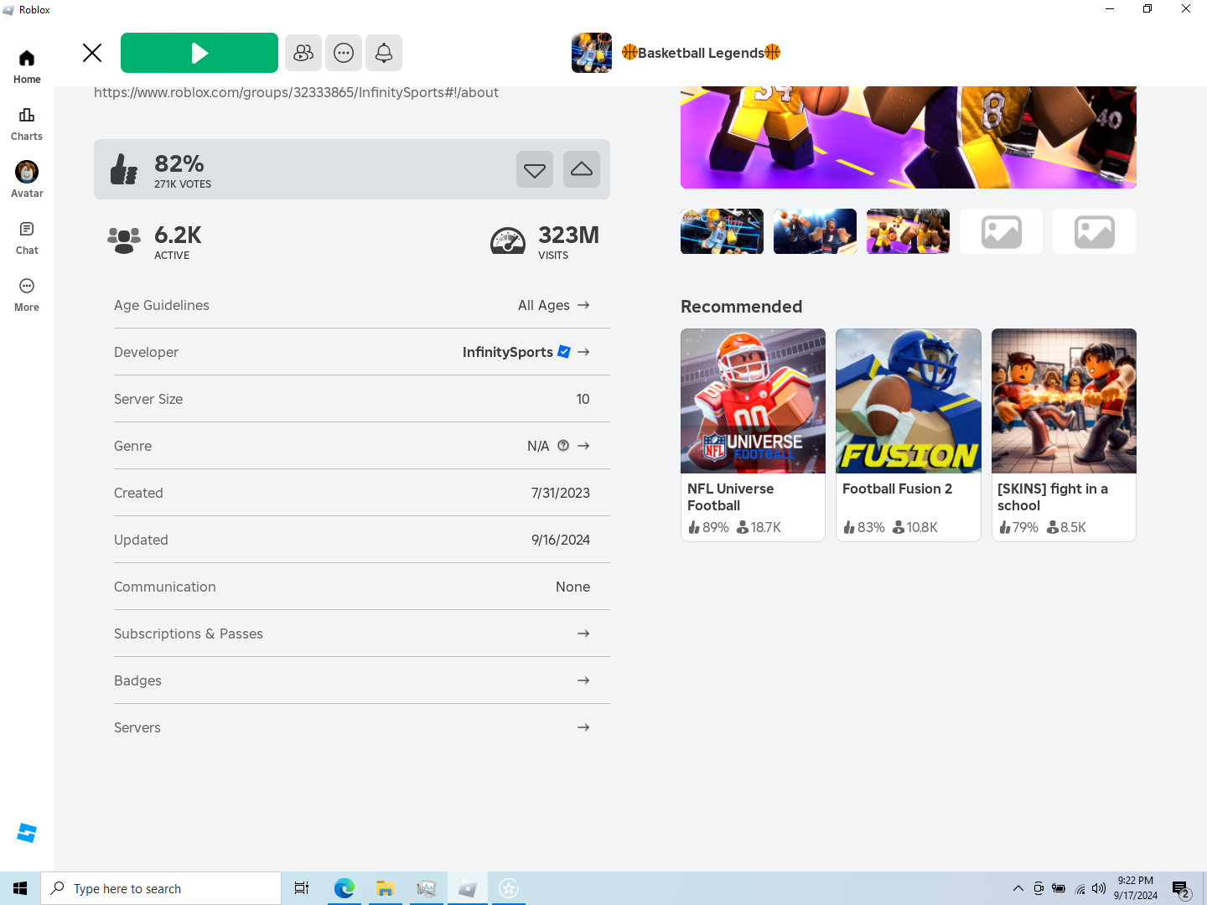Click the thumbs up rating icon
1207x905 pixels.
point(124,169)
